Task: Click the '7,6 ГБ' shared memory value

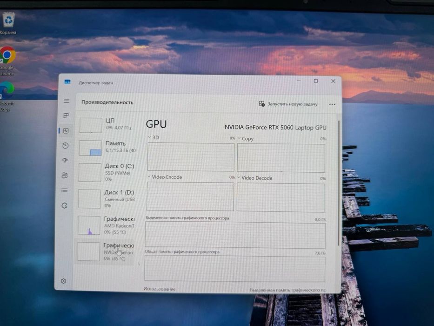Action: (320, 253)
